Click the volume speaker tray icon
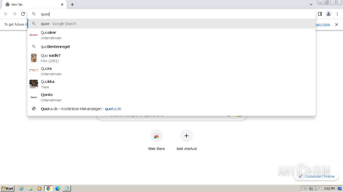This screenshot has height=192, width=343. tap(305, 189)
